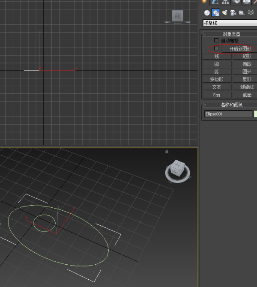Open the 样条线 shape type dropdown
The height and width of the screenshot is (287, 257).
[230, 23]
